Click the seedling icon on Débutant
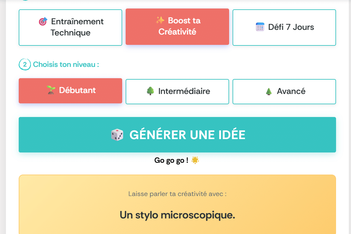This screenshot has width=351, height=234. (x=50, y=90)
